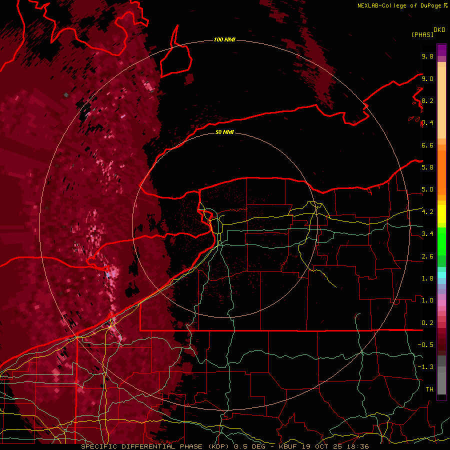
Task: Click the 1.0 scale value
Action: pyautogui.click(x=427, y=300)
